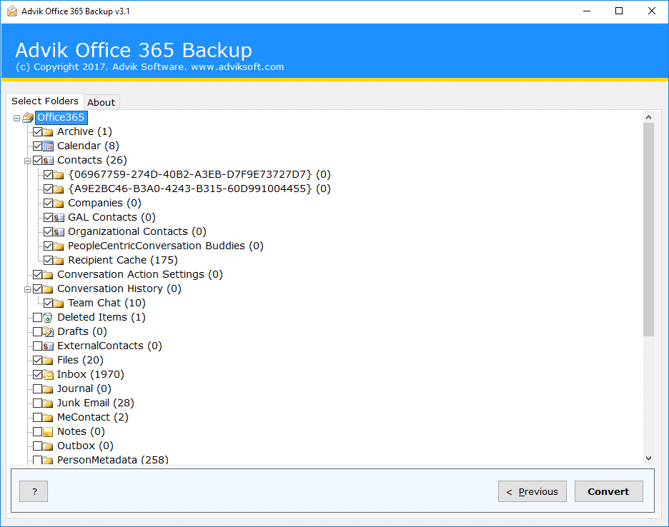The image size is (669, 527).
Task: Click the Office365 root mailbox icon
Action: tap(28, 117)
